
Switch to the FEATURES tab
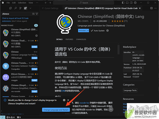[69, 39]
